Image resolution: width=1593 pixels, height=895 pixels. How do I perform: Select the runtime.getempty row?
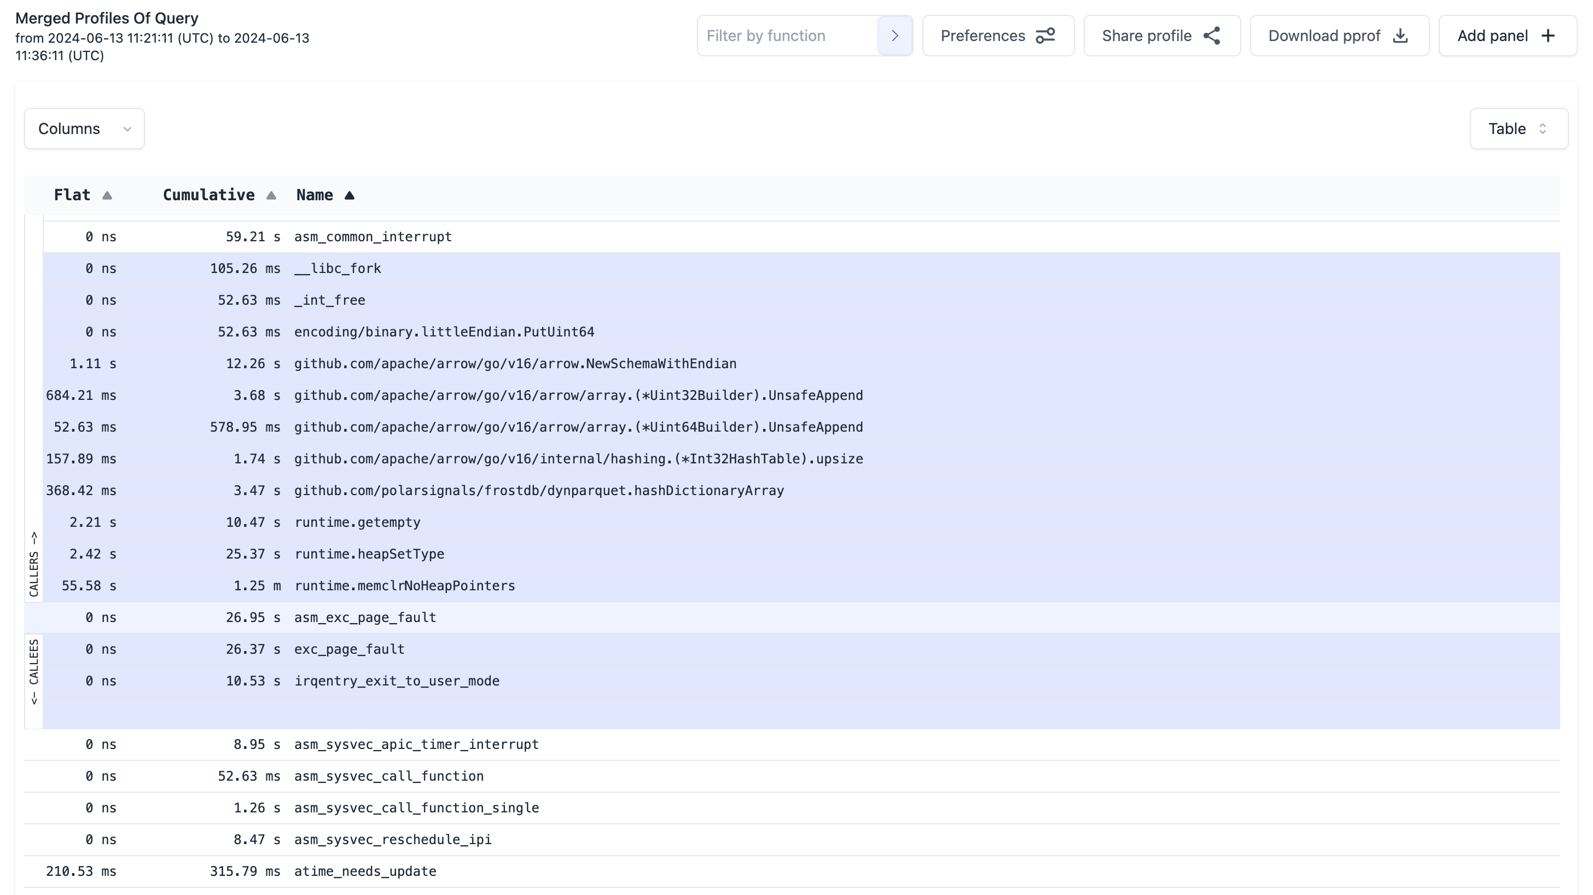801,522
